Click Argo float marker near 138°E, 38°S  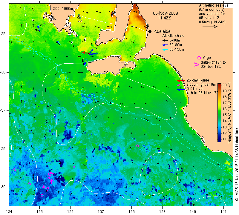[137, 146]
